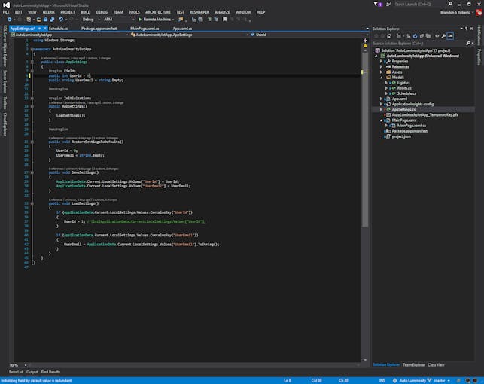Expand the References node
This screenshot has width=484, height=384.
[381, 67]
